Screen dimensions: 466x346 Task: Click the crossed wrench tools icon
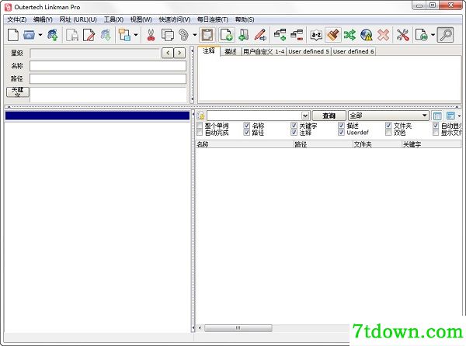tap(402, 35)
